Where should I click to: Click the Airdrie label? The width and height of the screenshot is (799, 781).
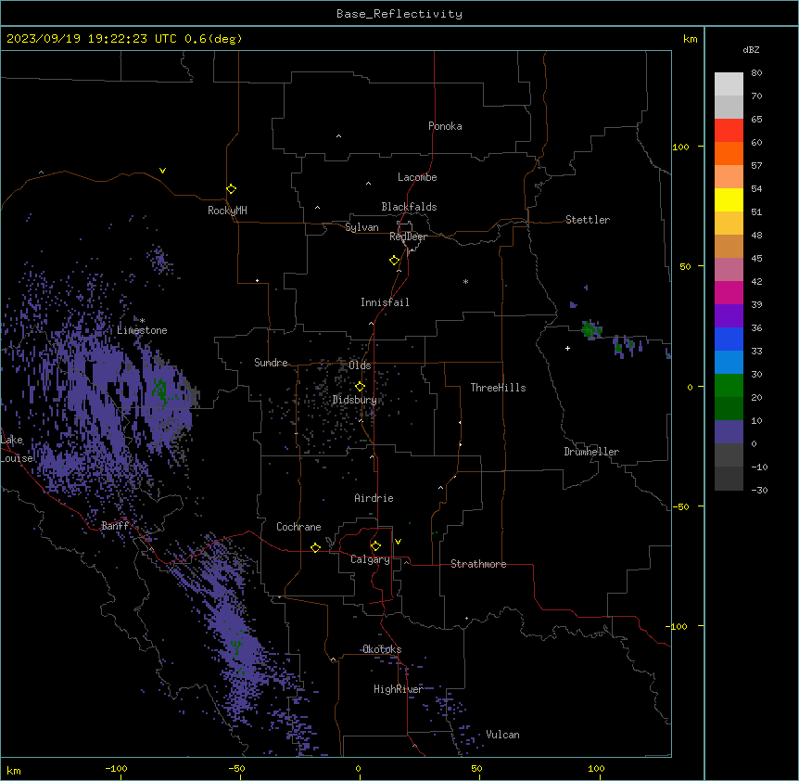tap(374, 498)
